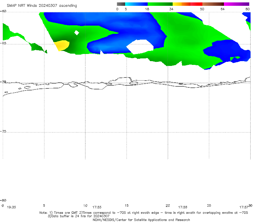Click the magenta segment of the color bar

tap(237, 4)
